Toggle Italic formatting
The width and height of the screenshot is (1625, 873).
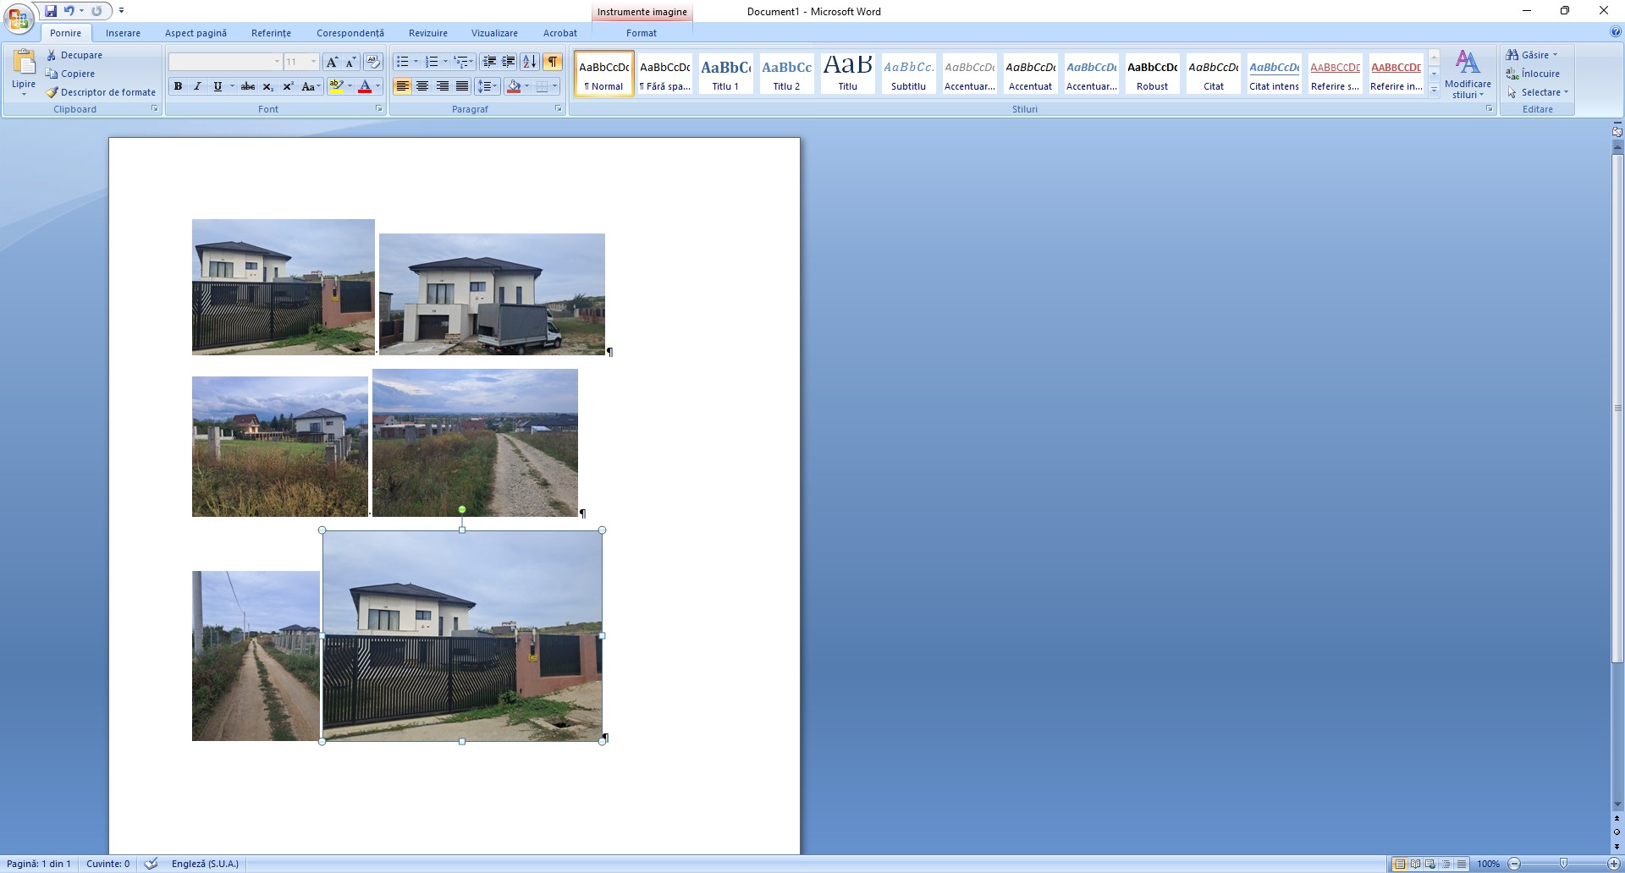click(197, 86)
